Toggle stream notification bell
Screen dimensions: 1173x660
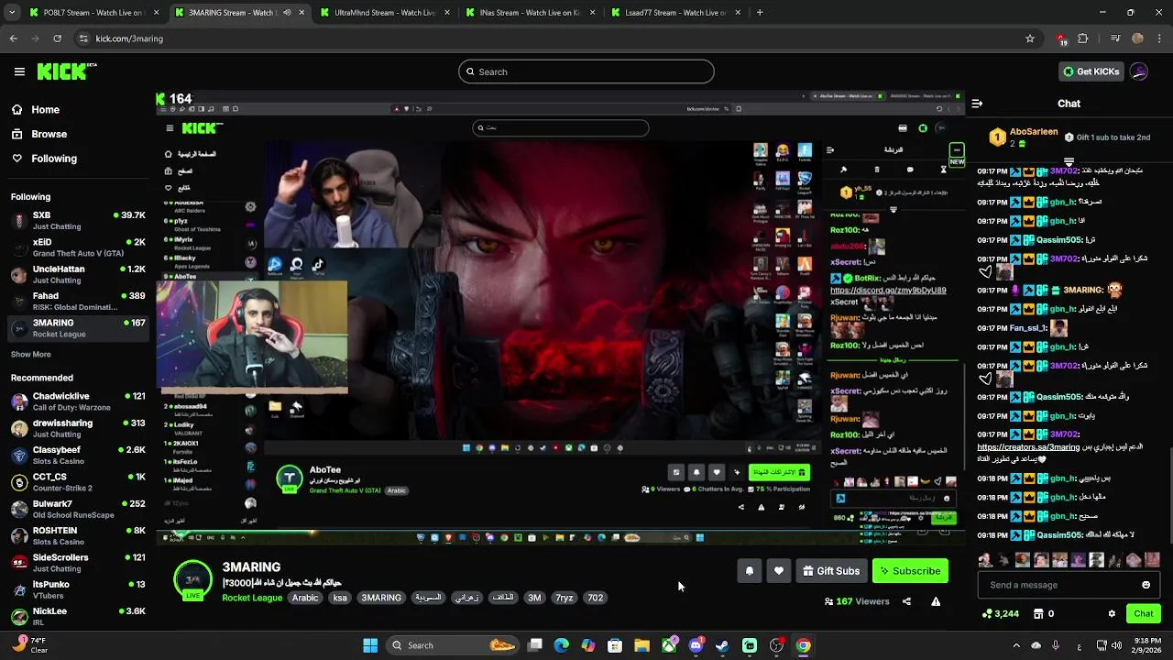click(750, 570)
